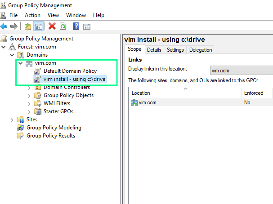Open the Action menu
The width and height of the screenshot is (273, 204).
point(32,15)
